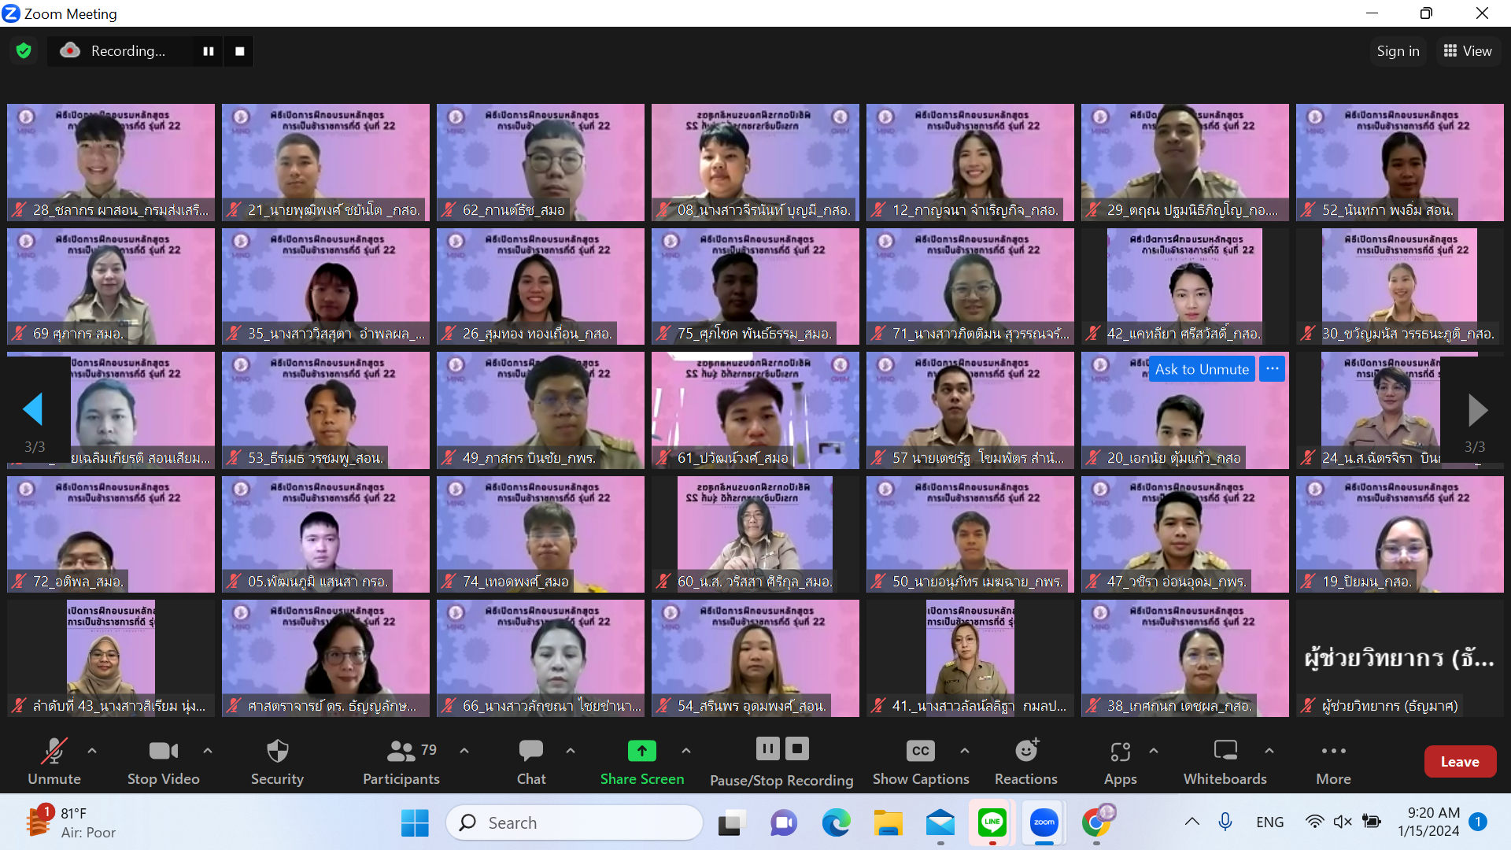
Task: Click the Apps icon
Action: coord(1120,752)
